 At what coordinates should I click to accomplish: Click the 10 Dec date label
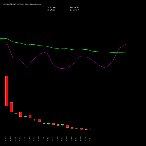coord(20,139)
